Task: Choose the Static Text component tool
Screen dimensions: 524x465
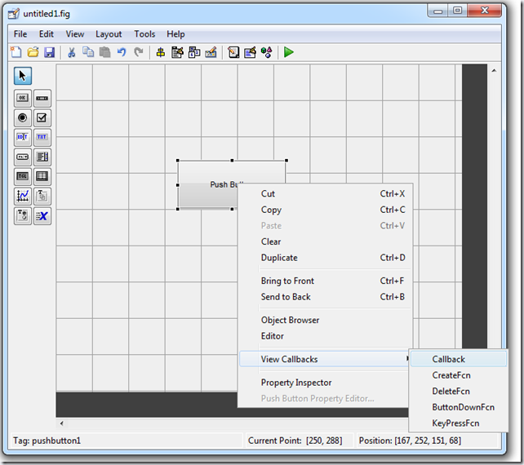Action: 42,137
